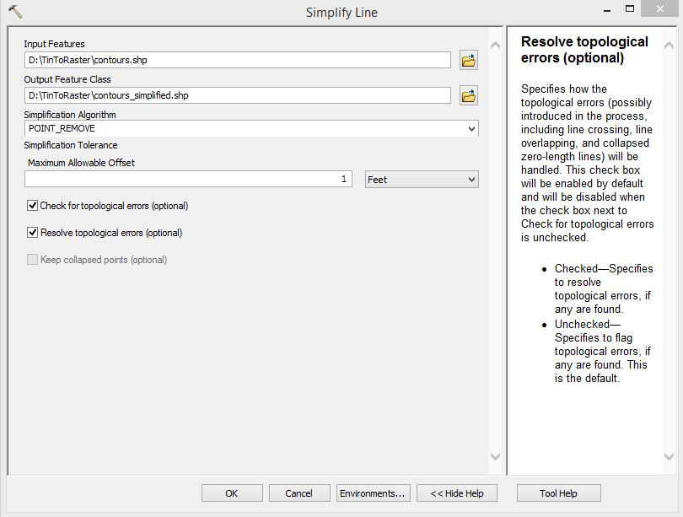Expand the Feet units dropdown
This screenshot has height=517, width=683.
422,180
